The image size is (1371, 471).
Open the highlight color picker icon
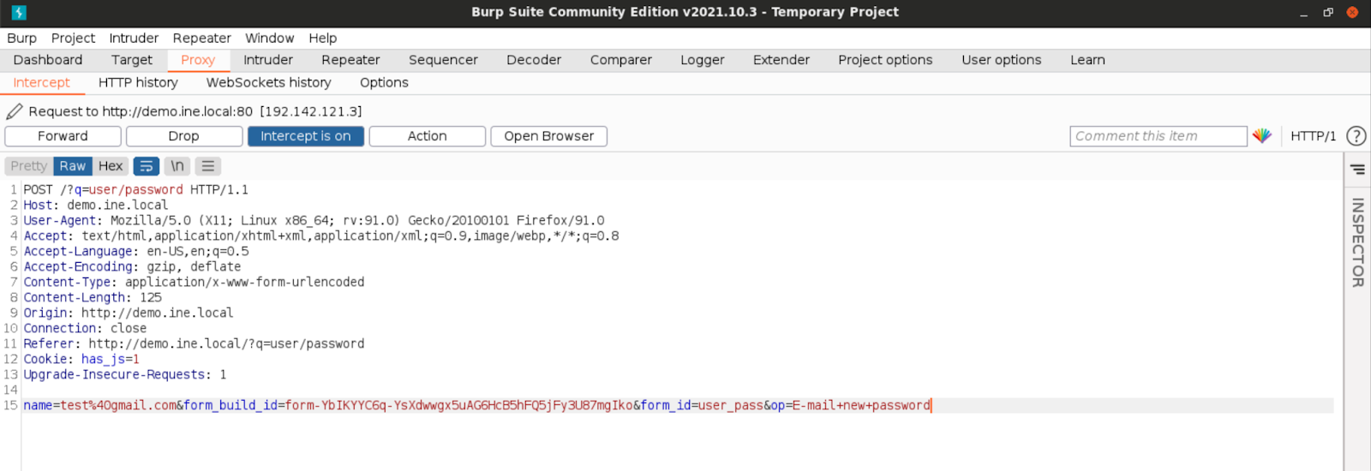tap(1261, 136)
